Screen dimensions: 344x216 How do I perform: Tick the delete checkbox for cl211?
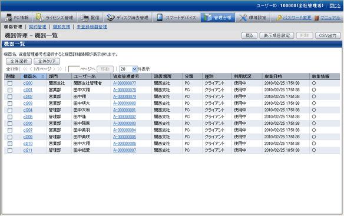(x=10, y=151)
